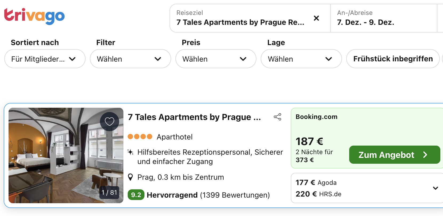Open the 7 Tales Apartments hotel title
443x216 pixels.
click(x=194, y=117)
